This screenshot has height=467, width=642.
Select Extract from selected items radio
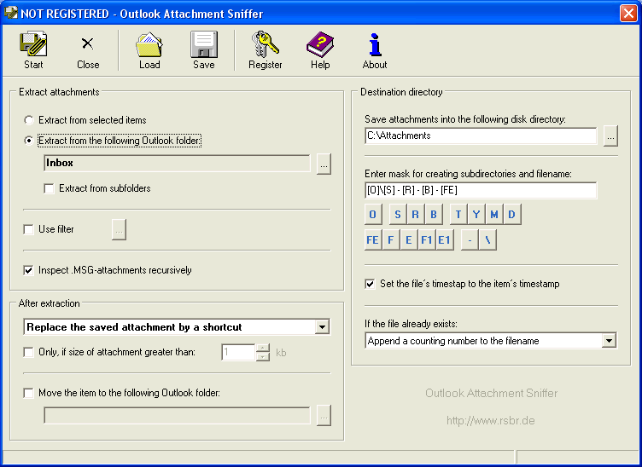[29, 120]
